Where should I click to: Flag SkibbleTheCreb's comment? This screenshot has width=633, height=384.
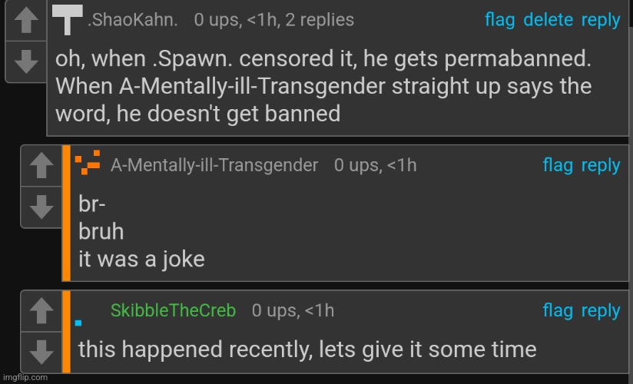[558, 310]
